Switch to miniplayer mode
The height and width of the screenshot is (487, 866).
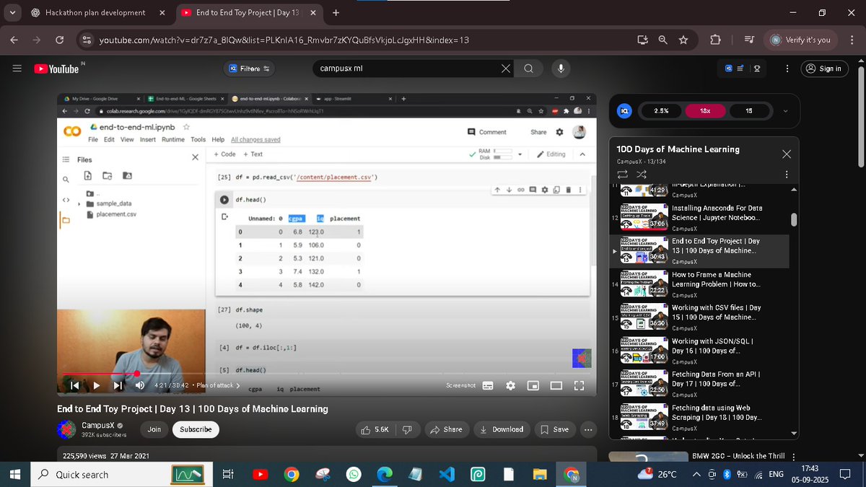coord(533,385)
